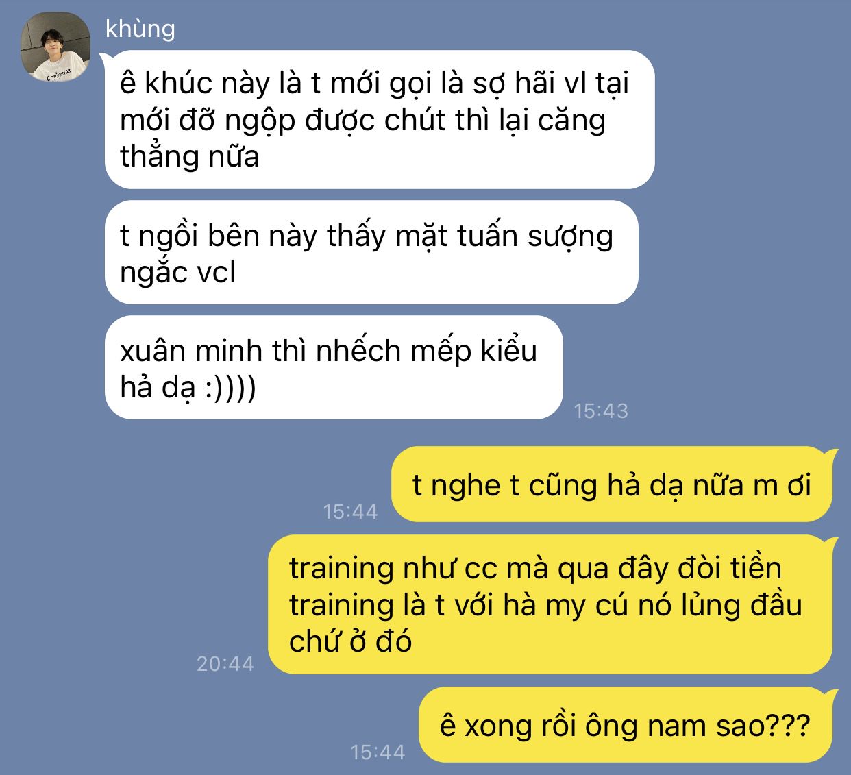Image resolution: width=851 pixels, height=775 pixels.
Task: Select the message starting 'ê khúc này là t'
Action: click(380, 120)
